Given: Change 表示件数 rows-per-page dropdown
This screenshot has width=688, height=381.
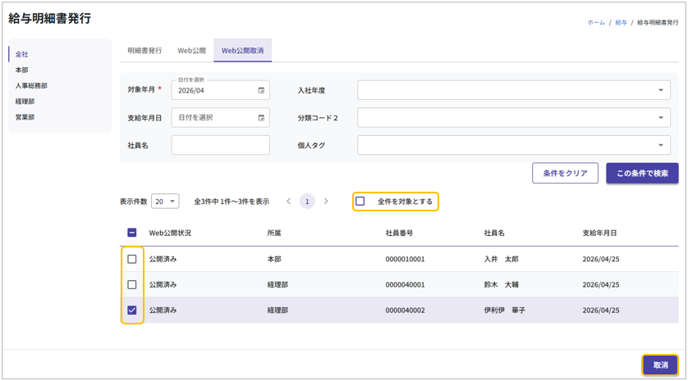Looking at the screenshot, I should [165, 202].
